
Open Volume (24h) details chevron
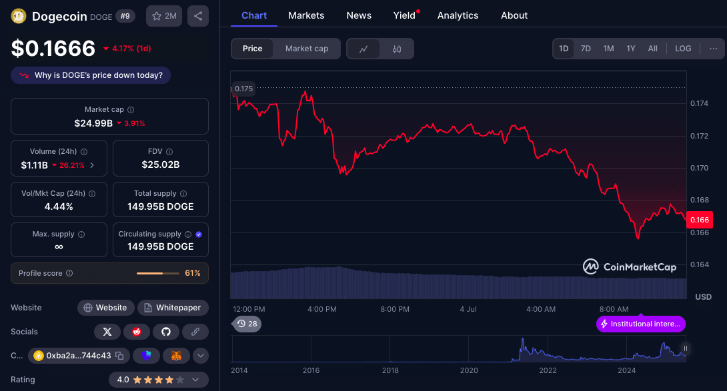(92, 165)
